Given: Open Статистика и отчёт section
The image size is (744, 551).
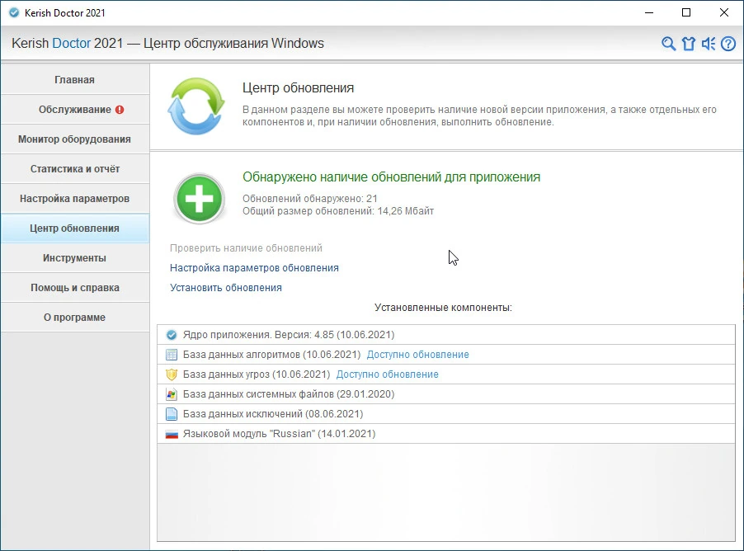Looking at the screenshot, I should tap(75, 169).
